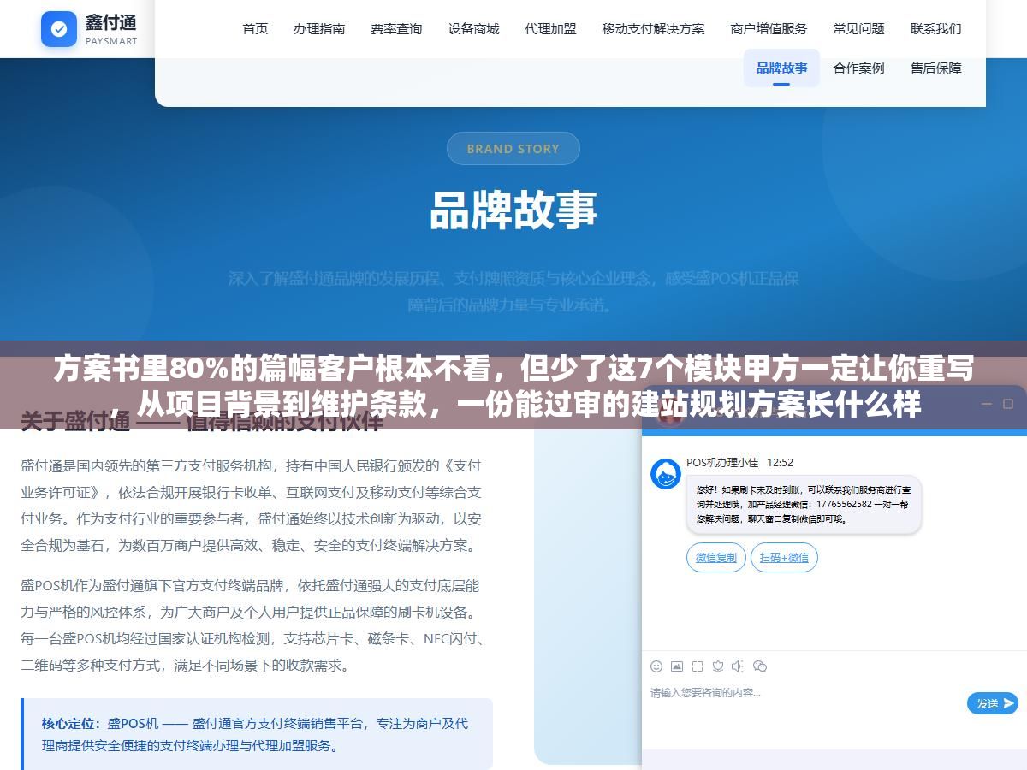Click the chat message bubble with WeChat number
The width and height of the screenshot is (1027, 770).
click(x=804, y=505)
